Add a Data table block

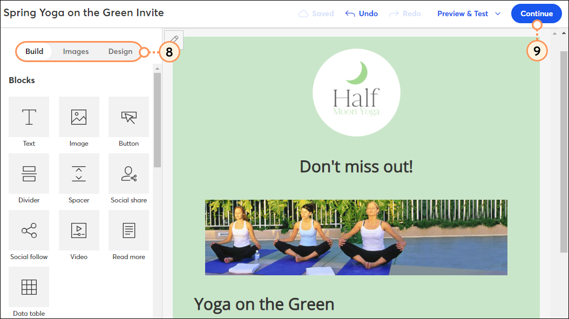point(29,287)
